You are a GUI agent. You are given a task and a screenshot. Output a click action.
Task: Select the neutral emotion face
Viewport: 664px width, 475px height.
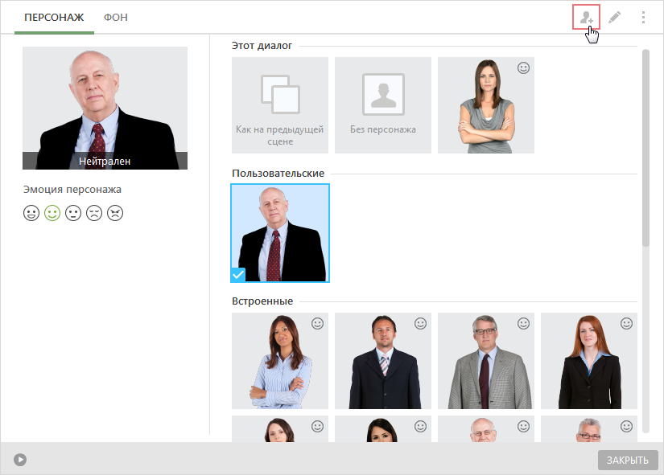click(73, 213)
